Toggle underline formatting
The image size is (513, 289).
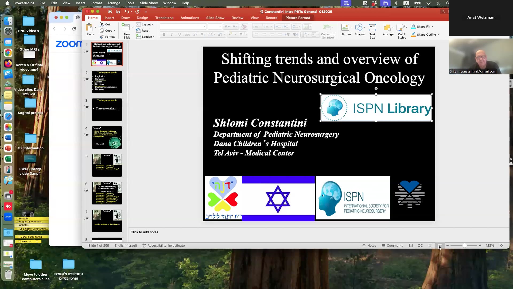tap(179, 35)
